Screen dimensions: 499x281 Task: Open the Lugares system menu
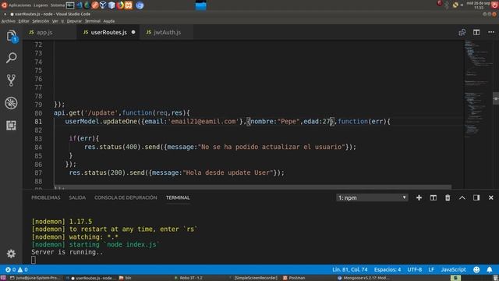41,5
